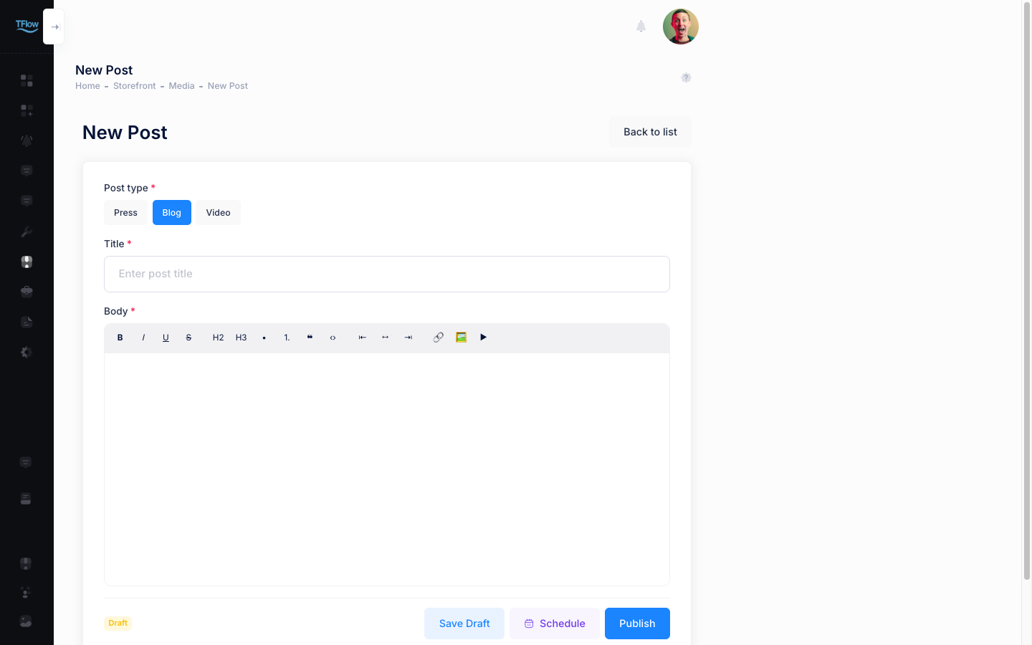This screenshot has height=645, width=1032.
Task: Toggle underline formatting
Action: [x=166, y=338]
